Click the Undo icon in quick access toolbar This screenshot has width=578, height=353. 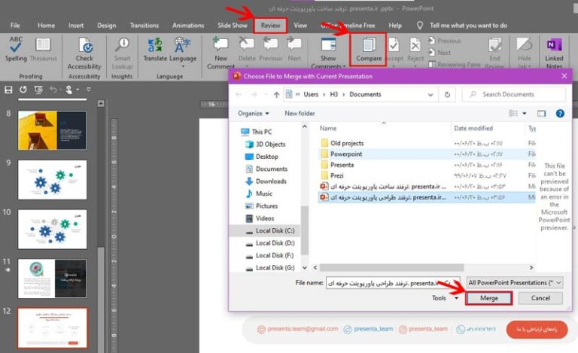53,90
